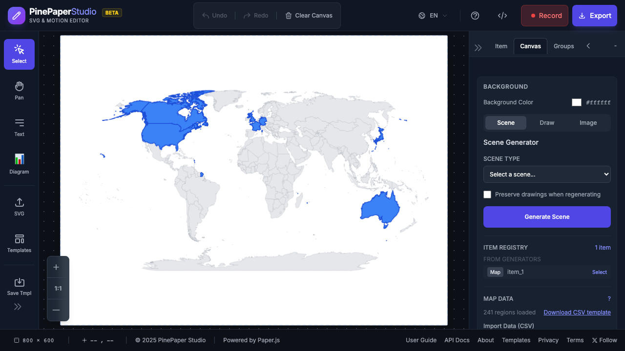Image resolution: width=625 pixels, height=351 pixels.
Task: Click the Generate Scene button
Action: 547,217
